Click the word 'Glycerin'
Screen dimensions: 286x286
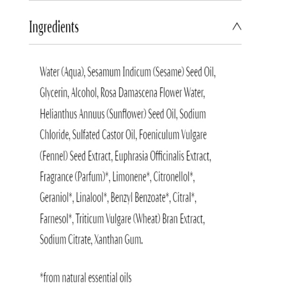[x=54, y=93]
